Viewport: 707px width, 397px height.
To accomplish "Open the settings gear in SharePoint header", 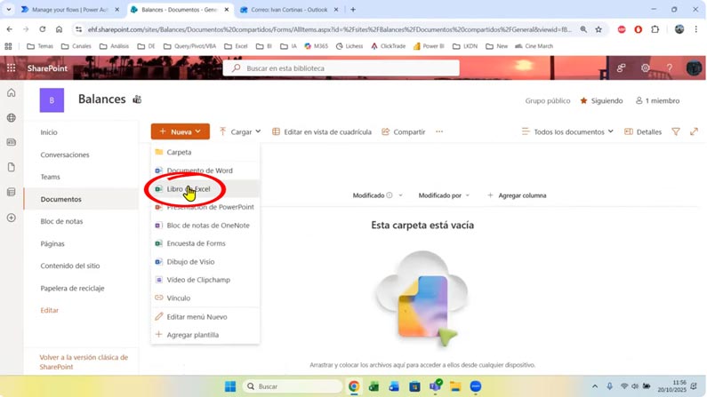I will [x=646, y=68].
